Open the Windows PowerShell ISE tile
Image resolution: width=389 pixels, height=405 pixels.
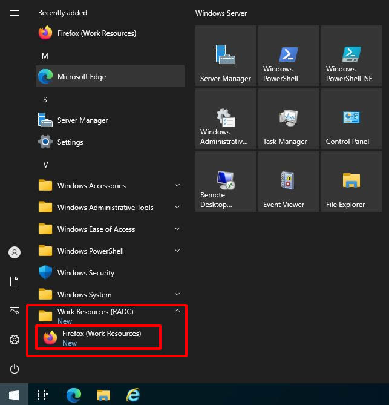(351, 56)
